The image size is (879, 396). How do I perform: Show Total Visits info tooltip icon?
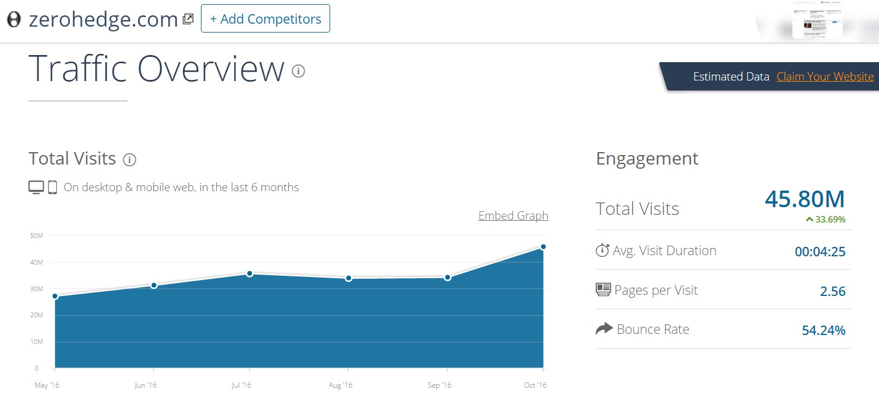click(129, 160)
